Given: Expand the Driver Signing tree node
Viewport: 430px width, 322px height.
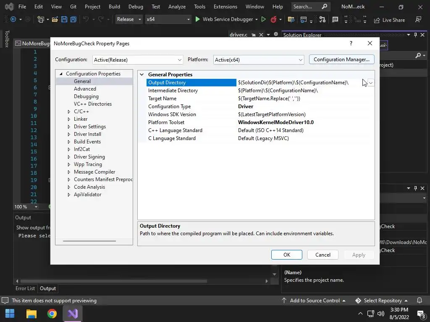Looking at the screenshot, I should (x=69, y=157).
